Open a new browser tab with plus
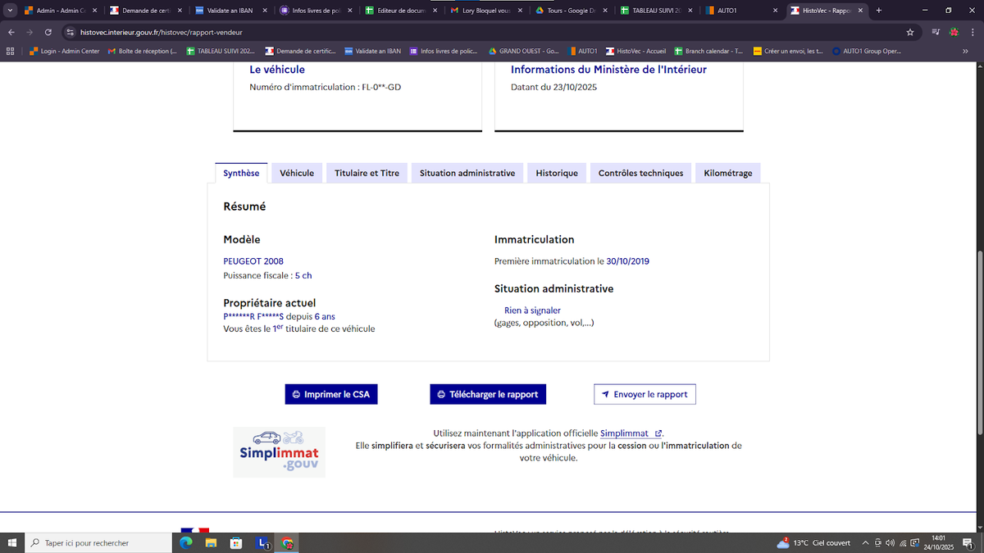Viewport: 984px width, 553px height. (878, 11)
